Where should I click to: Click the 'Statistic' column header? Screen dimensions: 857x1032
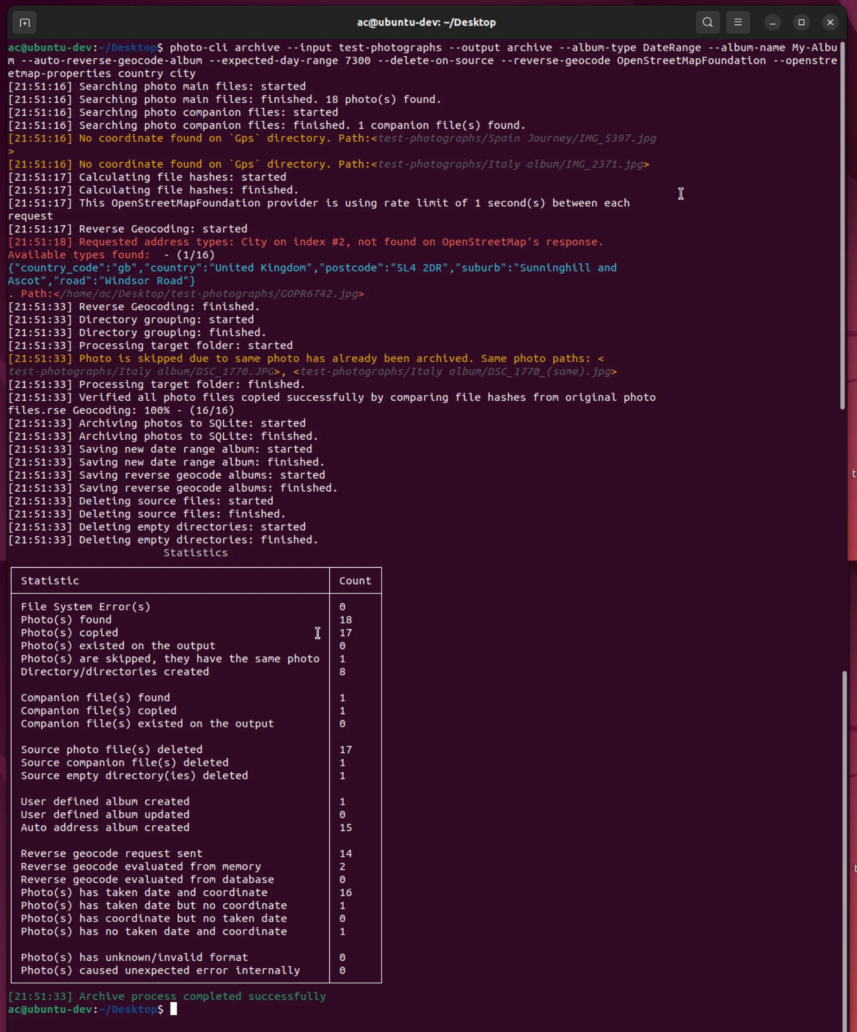pyautogui.click(x=50, y=581)
